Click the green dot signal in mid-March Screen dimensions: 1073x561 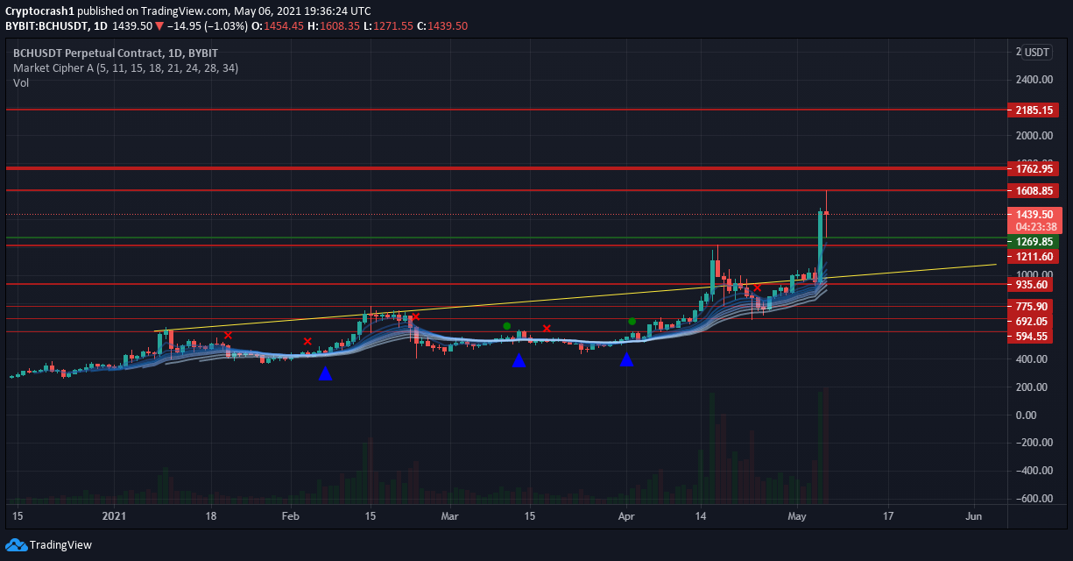(x=506, y=326)
